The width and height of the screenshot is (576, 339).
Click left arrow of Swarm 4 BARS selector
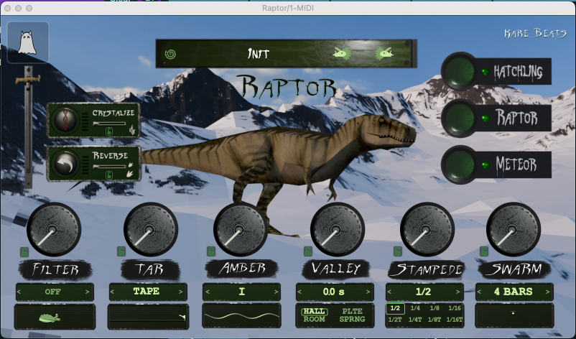479,292
